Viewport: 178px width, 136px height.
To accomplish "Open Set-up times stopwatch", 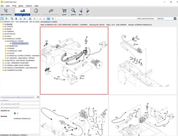I will 36,12.
